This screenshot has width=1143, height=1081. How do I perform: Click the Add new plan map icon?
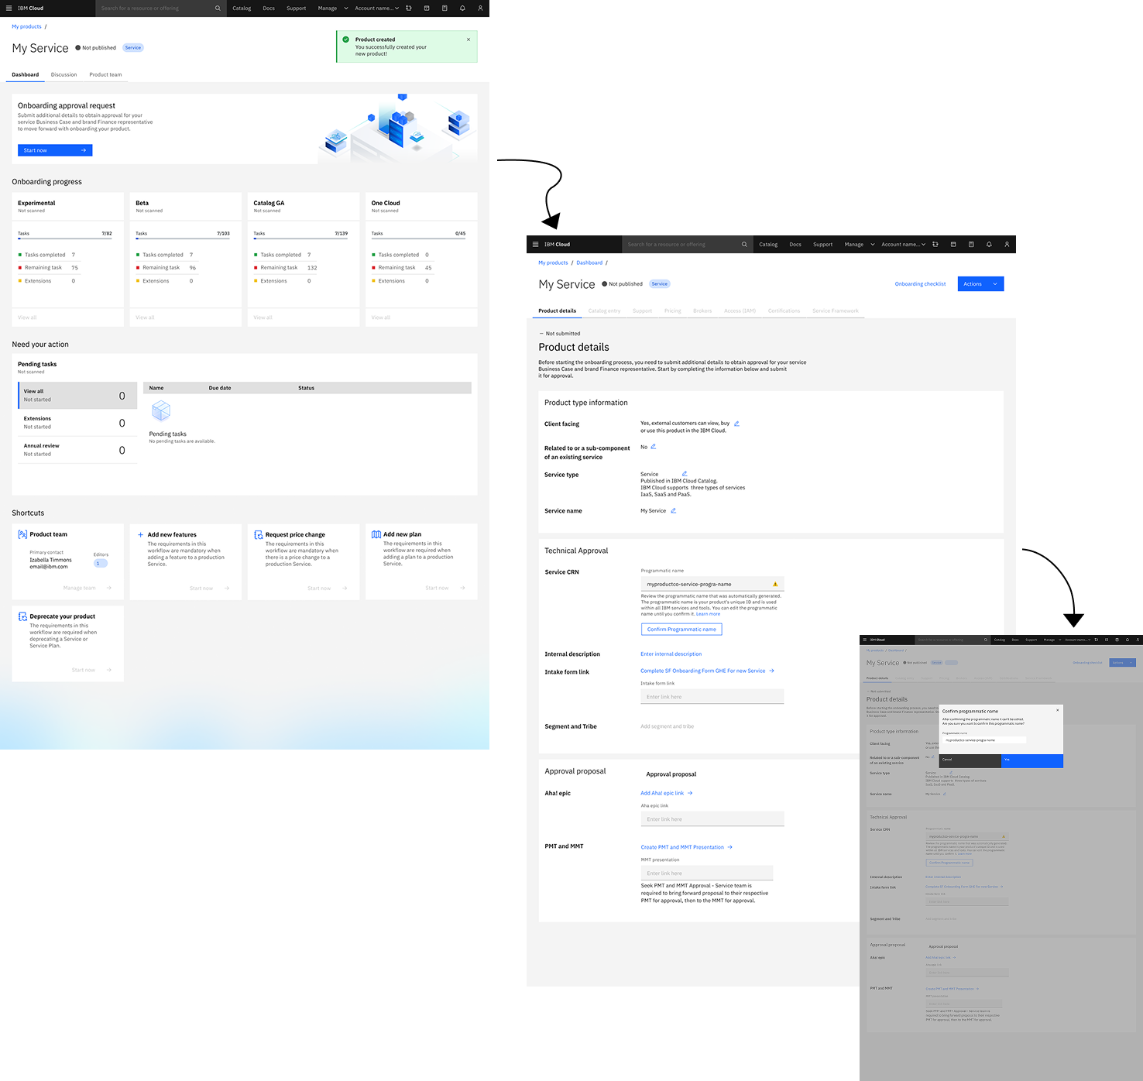click(x=376, y=534)
